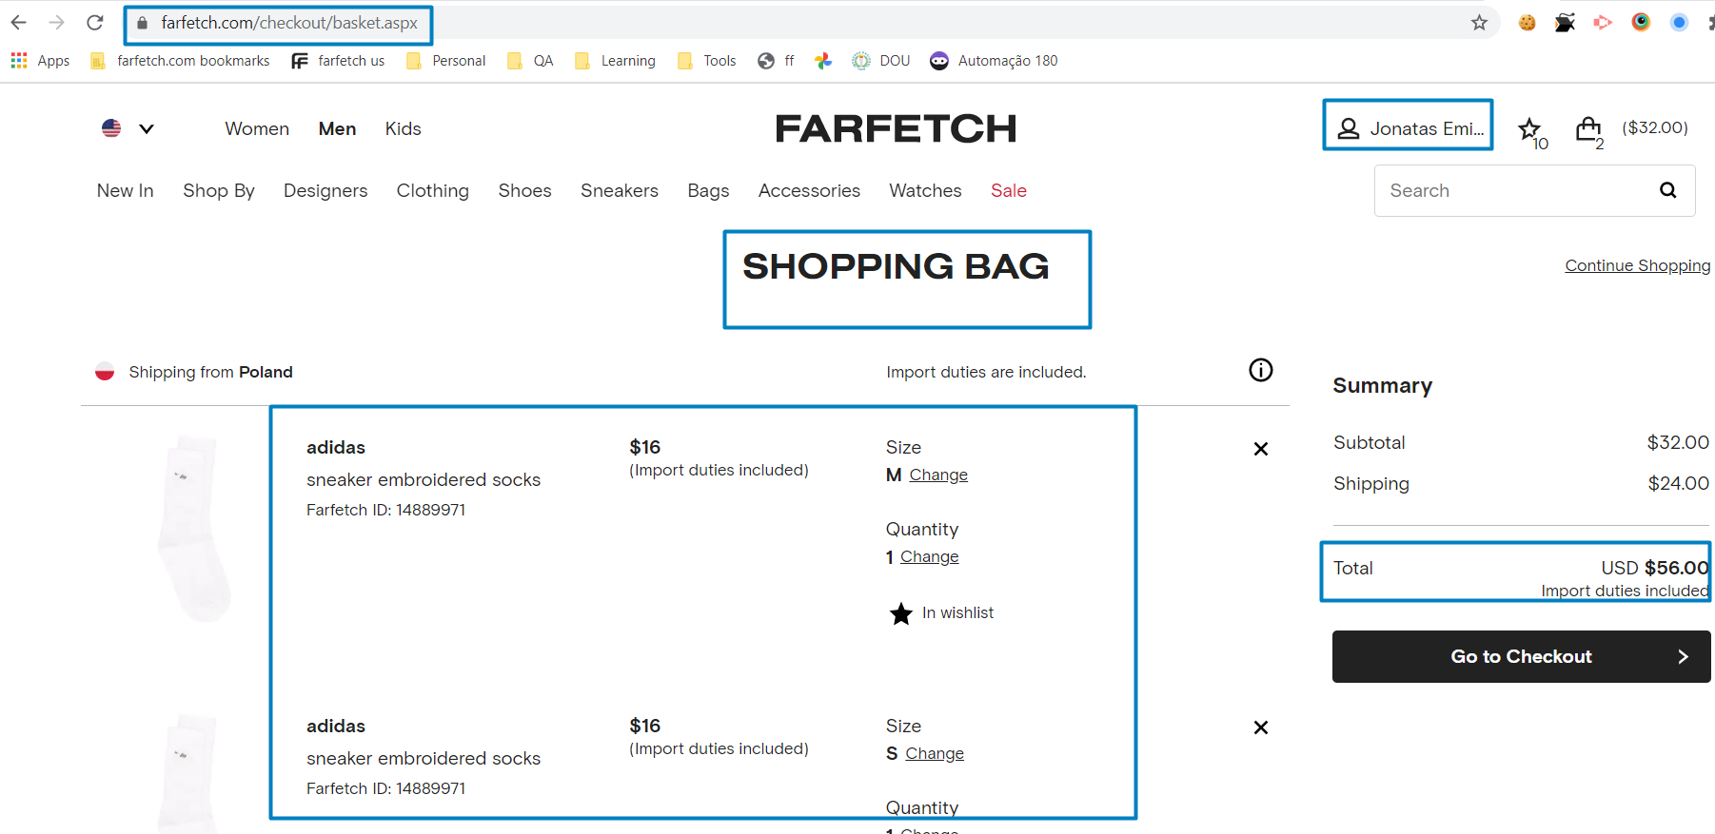This screenshot has height=834, width=1715.
Task: Click the address bar URL farfetch.com/checkout/basket.aspx
Action: pos(289,23)
